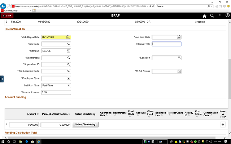The width and height of the screenshot is (231, 144).
Task: Open the NavBar compass icon
Action: click(x=227, y=15)
